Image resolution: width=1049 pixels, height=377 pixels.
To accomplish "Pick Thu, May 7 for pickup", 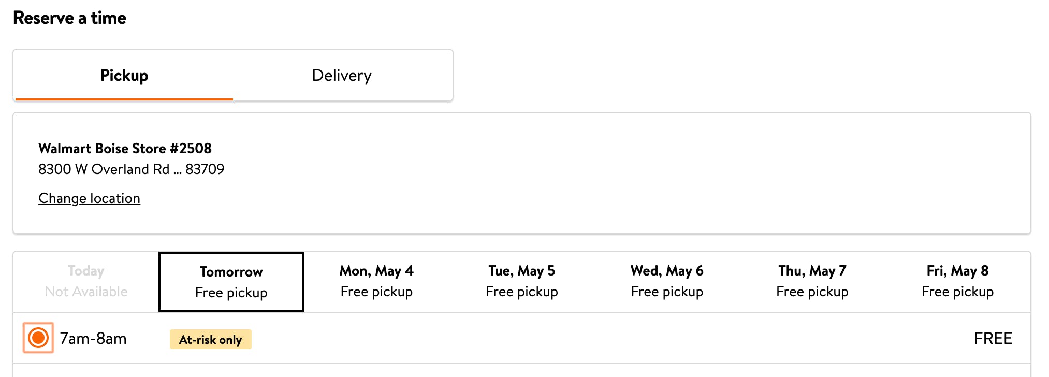I will pyautogui.click(x=812, y=281).
